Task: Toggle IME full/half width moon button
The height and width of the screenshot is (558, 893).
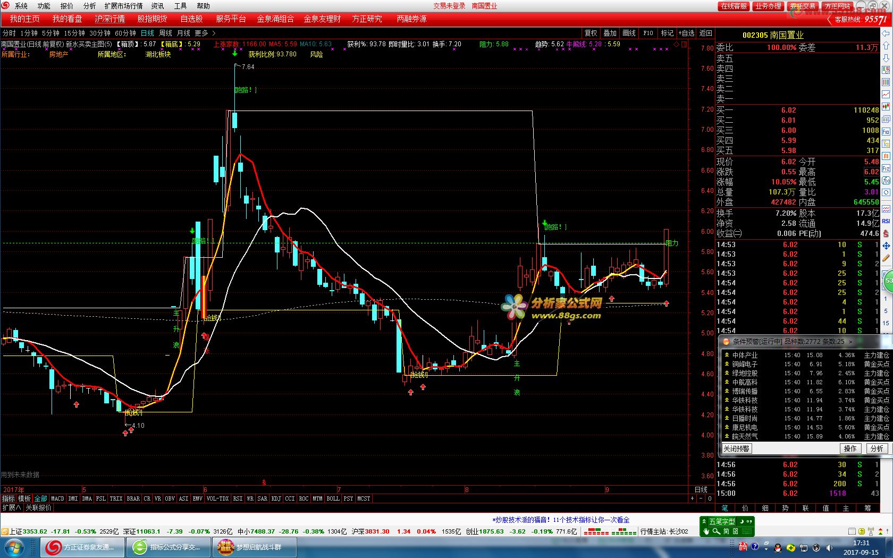Action: [x=742, y=521]
